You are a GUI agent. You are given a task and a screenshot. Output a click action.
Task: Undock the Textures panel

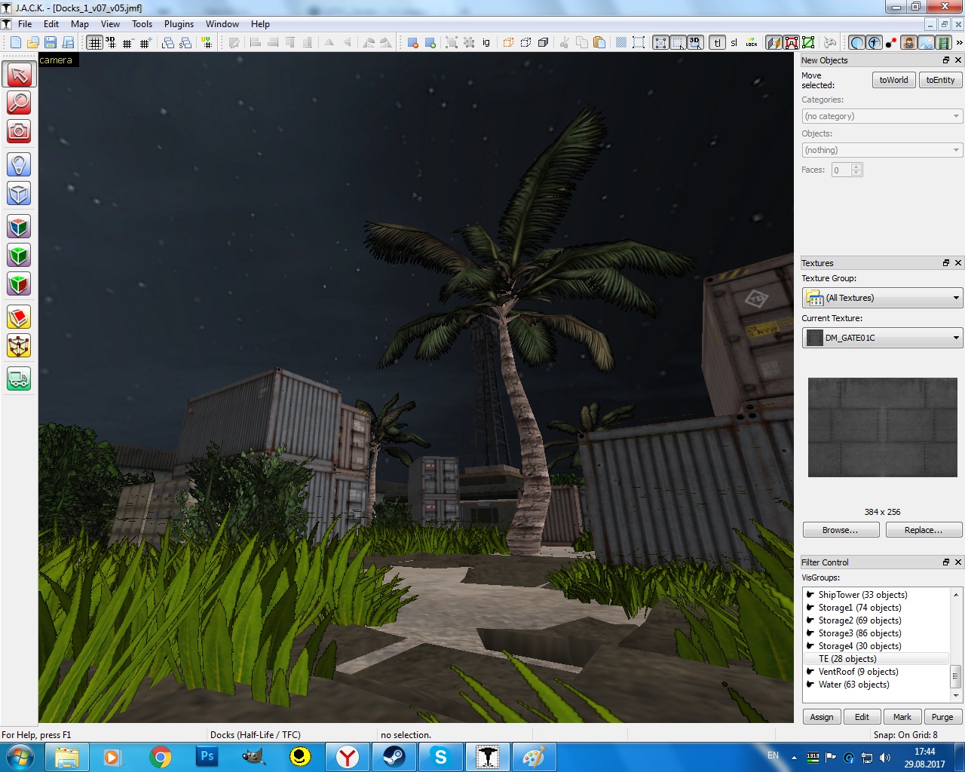946,263
